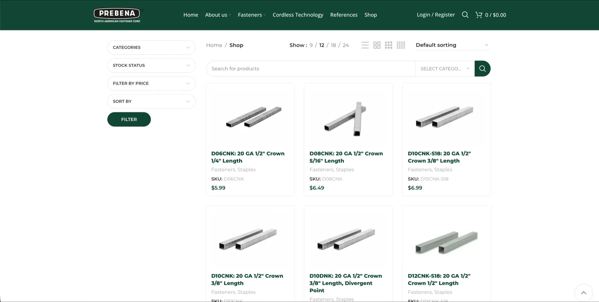Open D10CNK 3/8" Length product title
Screen dimensions: 599x302
[x=247, y=280]
